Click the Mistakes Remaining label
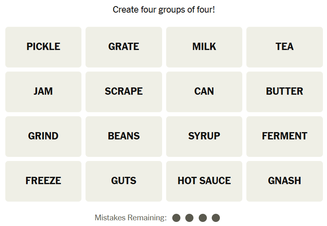 tap(131, 218)
